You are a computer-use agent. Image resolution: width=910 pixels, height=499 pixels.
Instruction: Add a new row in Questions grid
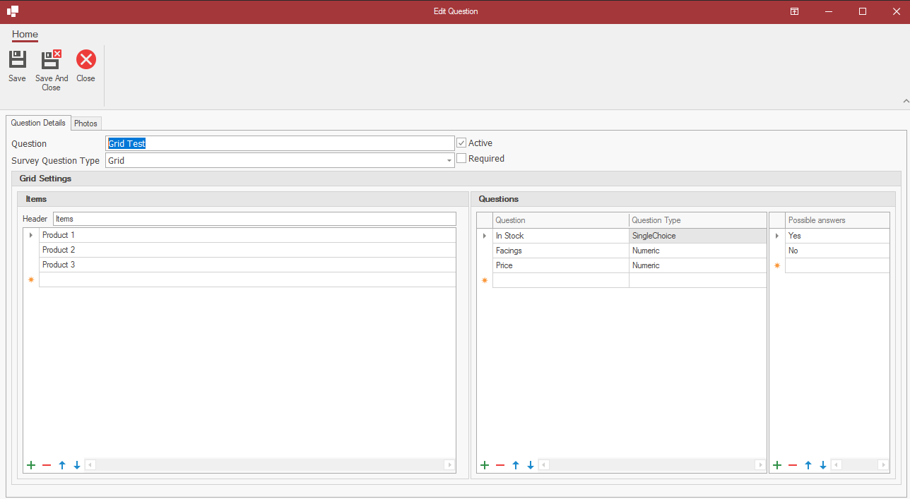click(485, 465)
